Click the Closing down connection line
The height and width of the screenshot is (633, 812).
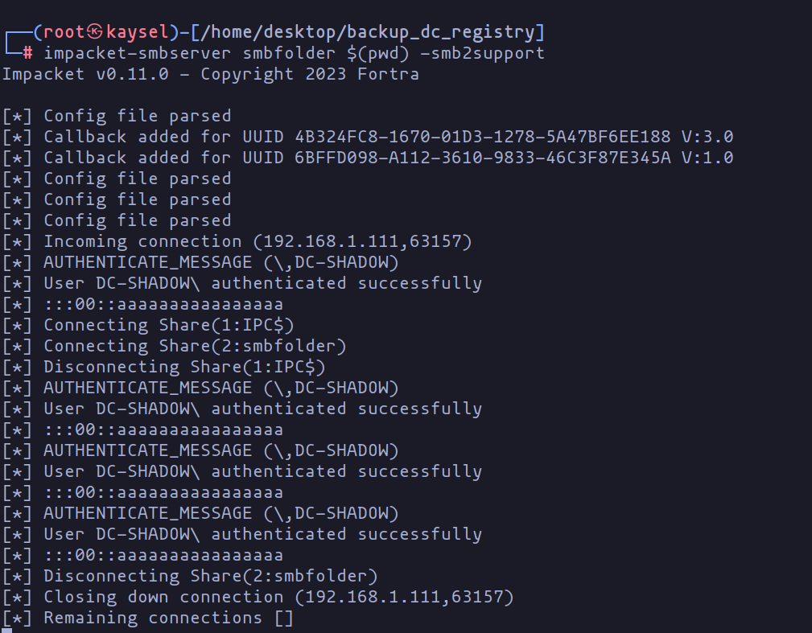point(278,597)
